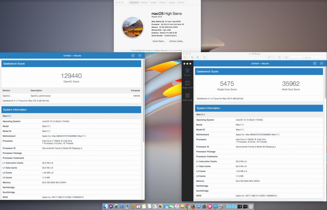Open iTunes icon in the Dock
Image resolution: width=327 pixels, height=210 pixels.
177,206
